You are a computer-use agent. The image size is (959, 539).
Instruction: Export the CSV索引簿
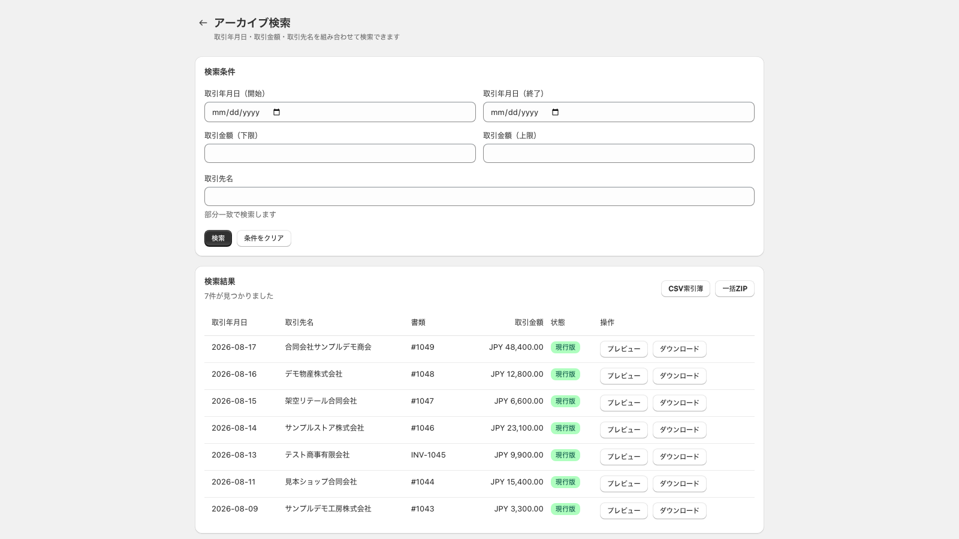tap(686, 289)
